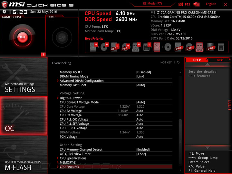Click the UEFI CD/DVD boot device icon
The height and width of the screenshot is (174, 232).
click(x=104, y=47)
